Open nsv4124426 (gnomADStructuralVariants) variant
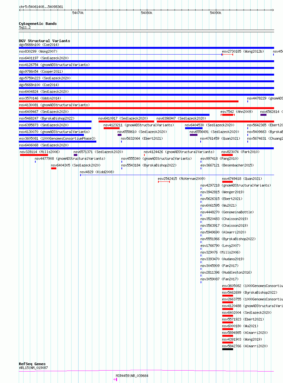Image resolution: width=283 pixels, height=383 pixels. pyautogui.click(x=179, y=152)
